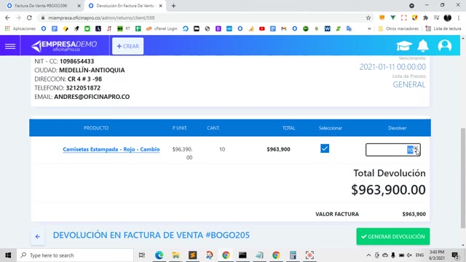This screenshot has height=262, width=466.
Task: Bookmark page with the star icon
Action: [x=368, y=17]
